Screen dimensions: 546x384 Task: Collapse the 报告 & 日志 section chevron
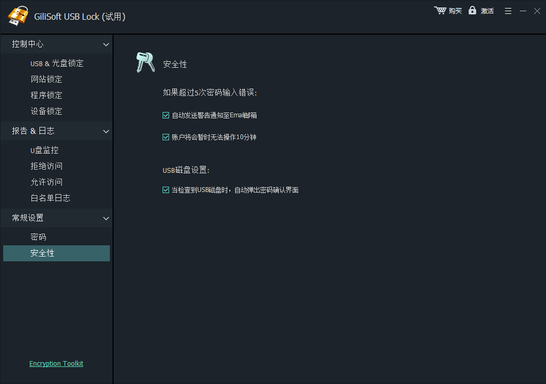coord(106,131)
